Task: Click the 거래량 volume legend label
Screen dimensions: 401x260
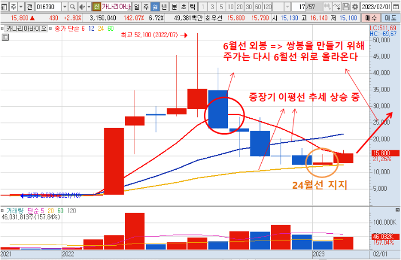Action: tap(15, 210)
